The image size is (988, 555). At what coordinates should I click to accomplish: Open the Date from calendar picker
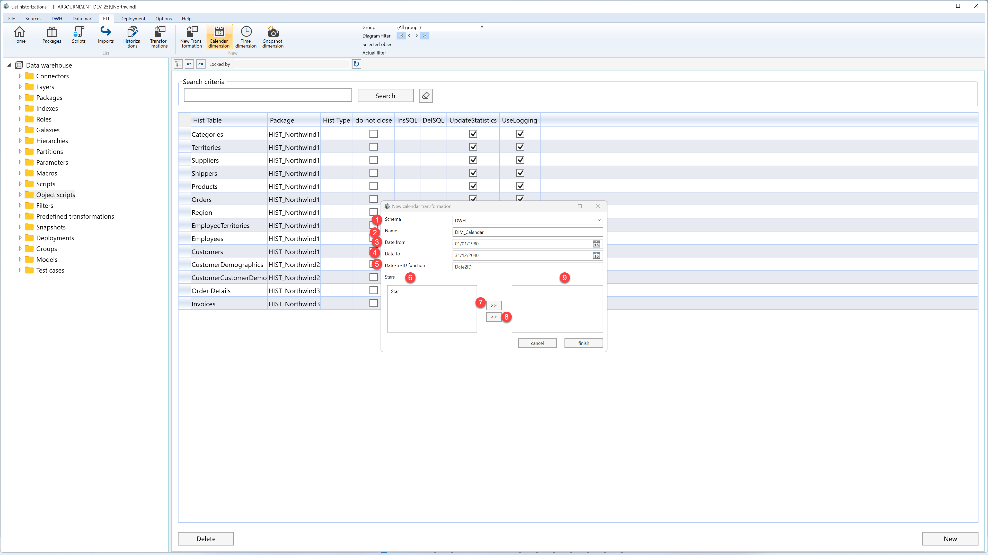[x=596, y=244]
